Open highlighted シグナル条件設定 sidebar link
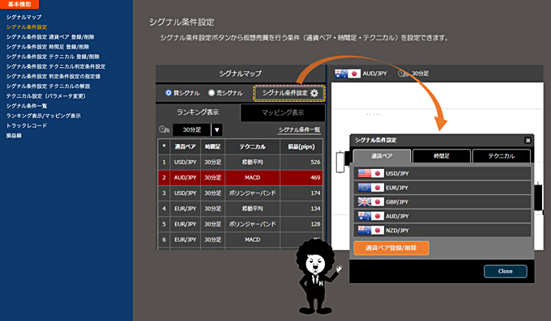The width and height of the screenshot is (551, 321). click(x=27, y=27)
